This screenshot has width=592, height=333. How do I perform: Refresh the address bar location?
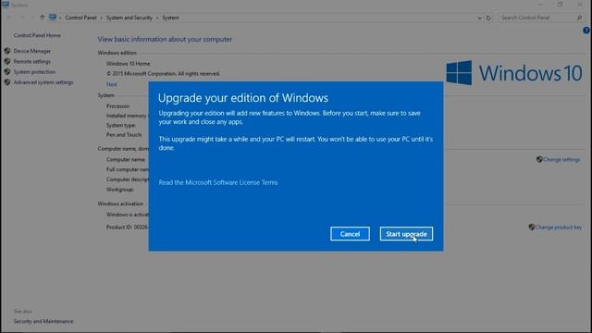(488, 18)
